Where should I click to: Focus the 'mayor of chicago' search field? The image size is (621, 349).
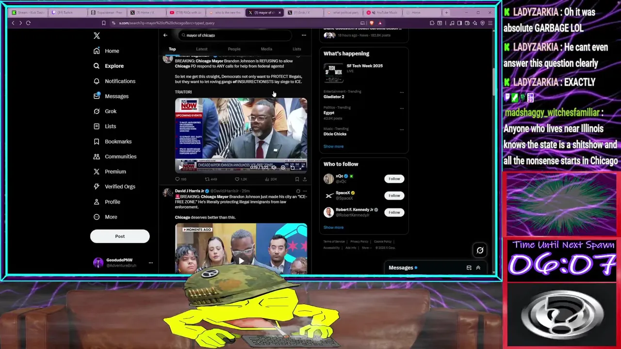point(235,35)
